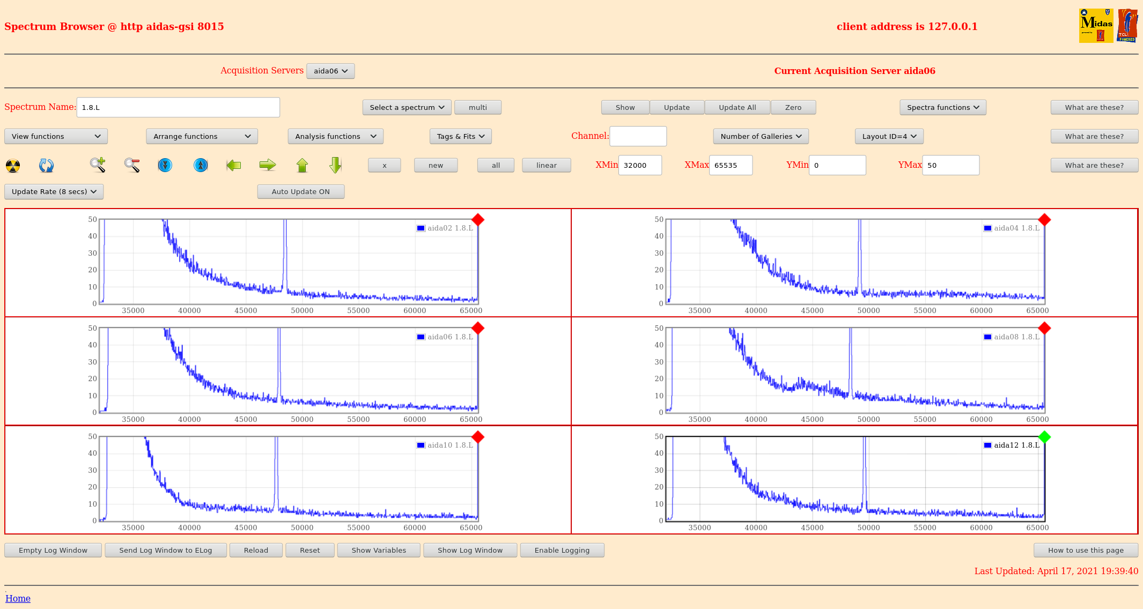The width and height of the screenshot is (1143, 609).
Task: Zoom in with the magnifier plus icon
Action: pos(97,165)
